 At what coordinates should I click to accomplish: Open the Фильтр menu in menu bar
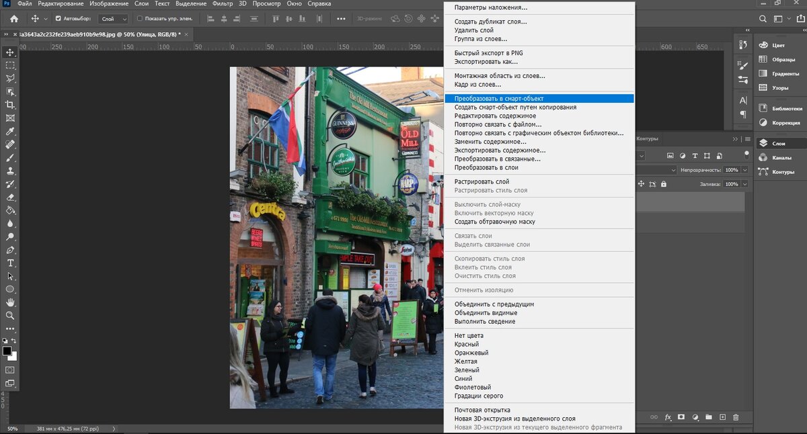coord(222,4)
